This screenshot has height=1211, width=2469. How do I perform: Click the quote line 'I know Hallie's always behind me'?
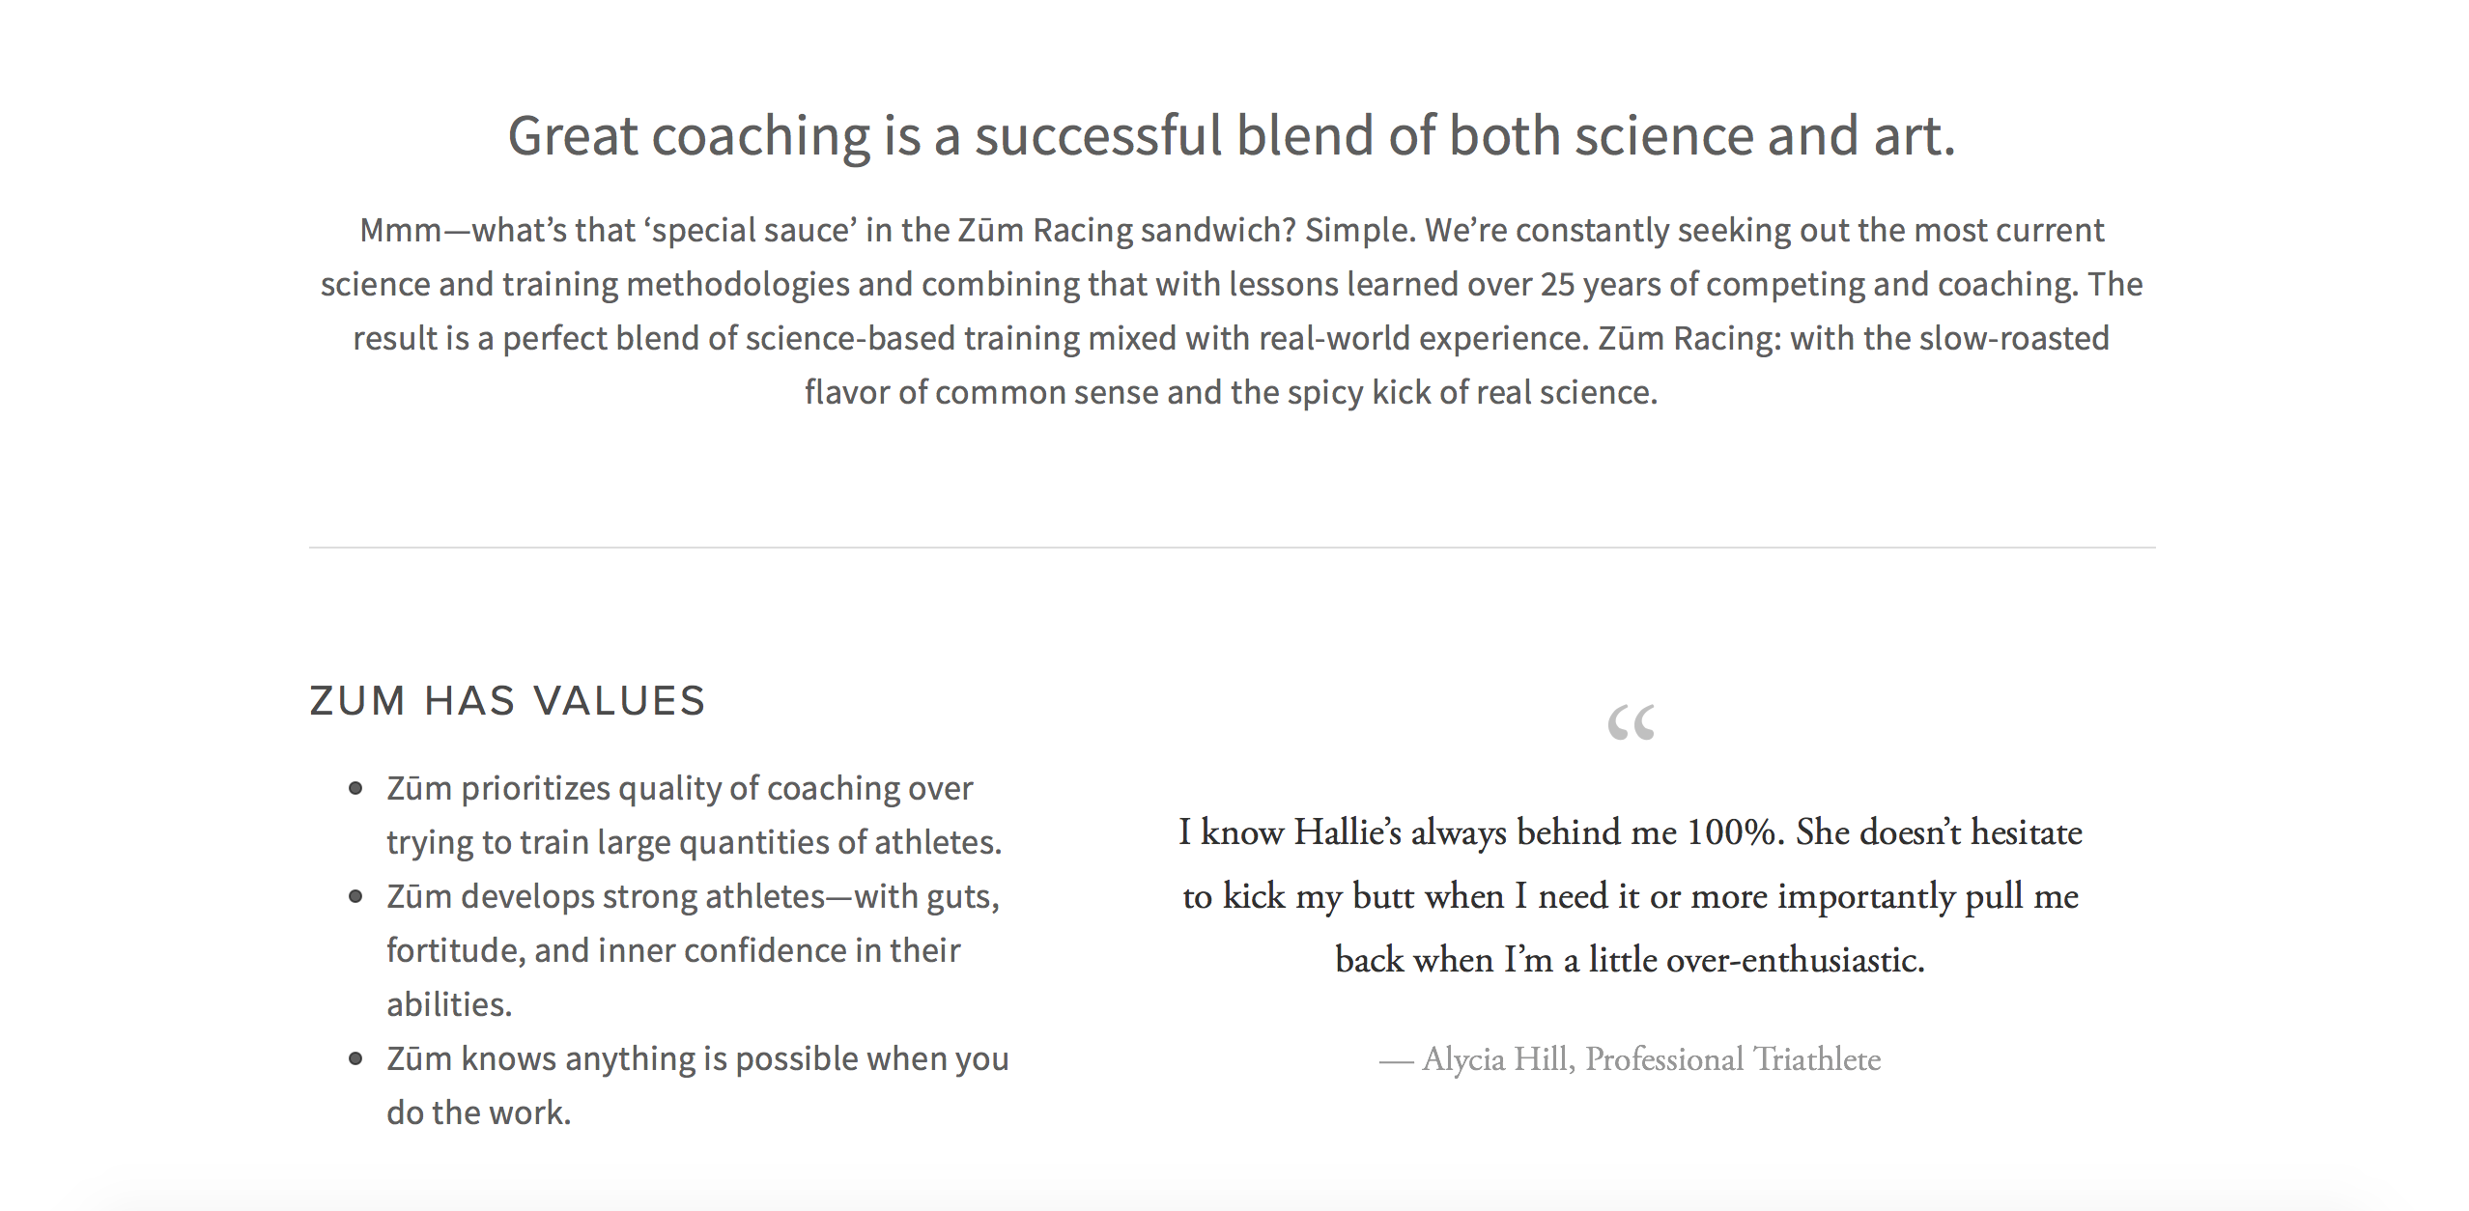(x=1631, y=832)
